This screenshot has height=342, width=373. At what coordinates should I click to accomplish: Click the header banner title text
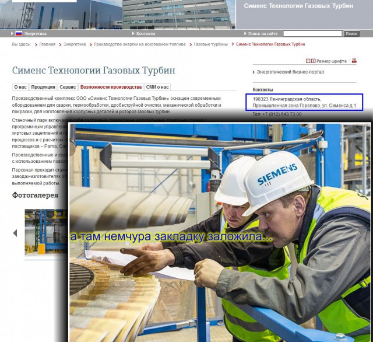(x=298, y=6)
